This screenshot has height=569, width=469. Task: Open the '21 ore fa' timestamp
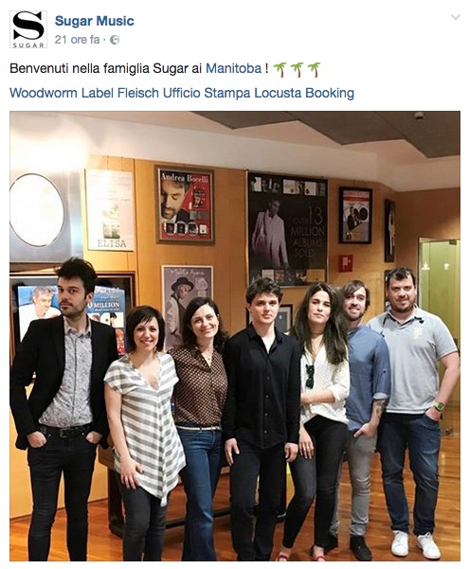[77, 40]
